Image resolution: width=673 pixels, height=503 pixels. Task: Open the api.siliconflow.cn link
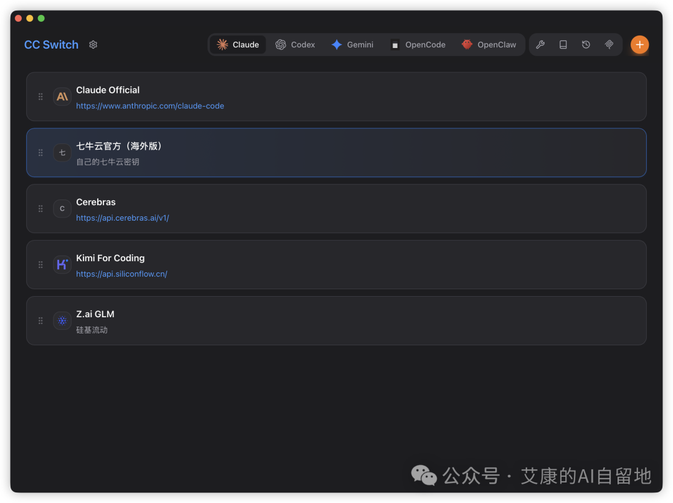122,274
